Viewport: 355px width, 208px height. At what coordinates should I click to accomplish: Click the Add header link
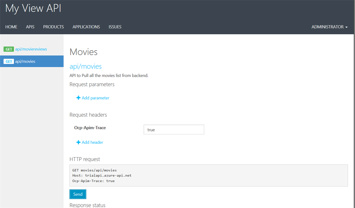(92, 142)
